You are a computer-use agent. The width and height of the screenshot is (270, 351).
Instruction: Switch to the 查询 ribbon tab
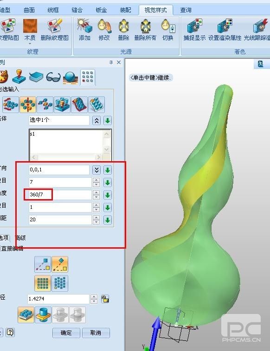pyautogui.click(x=186, y=10)
